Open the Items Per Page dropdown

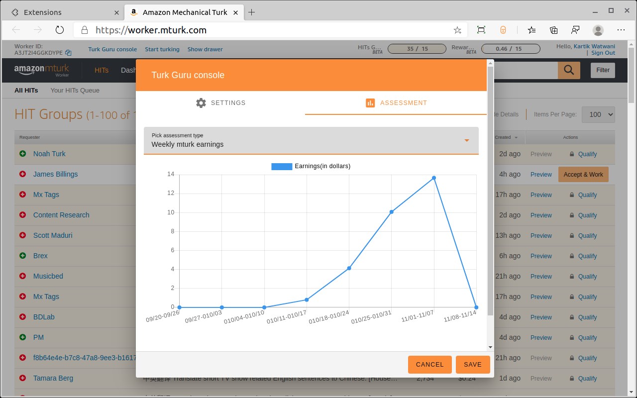[598, 114]
